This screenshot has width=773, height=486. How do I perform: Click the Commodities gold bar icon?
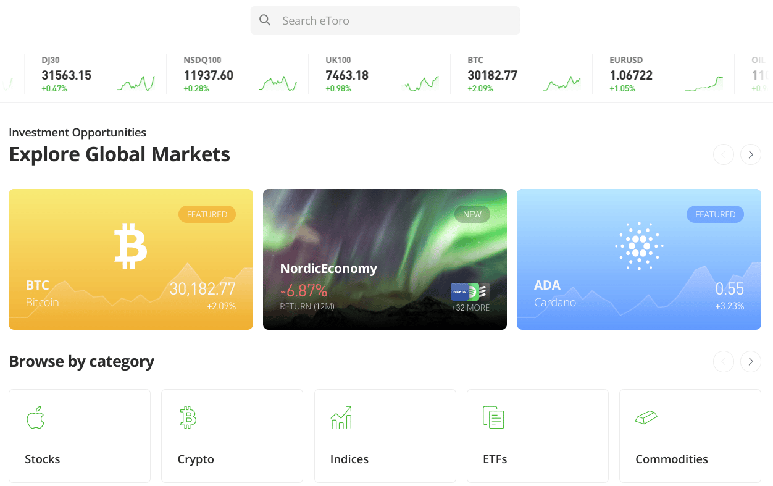(646, 418)
